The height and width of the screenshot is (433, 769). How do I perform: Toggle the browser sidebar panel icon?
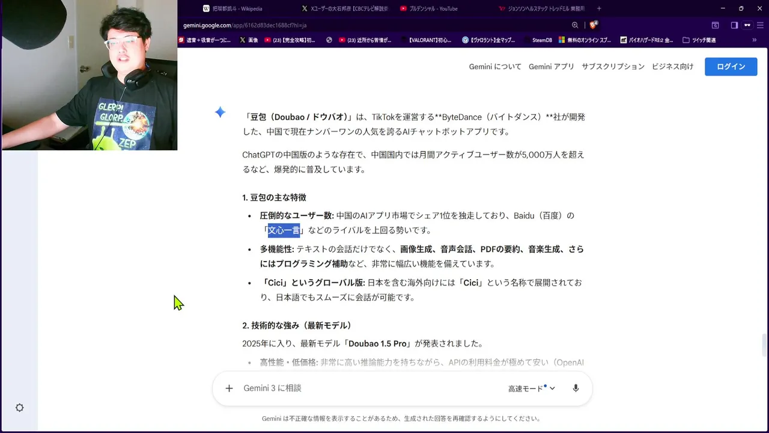(x=734, y=25)
